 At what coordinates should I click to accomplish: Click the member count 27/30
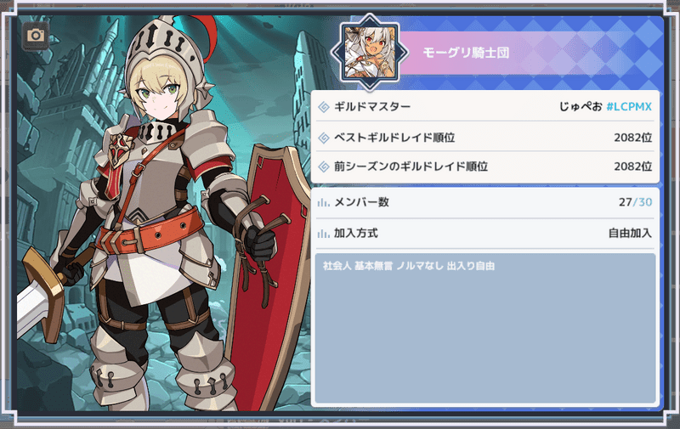click(635, 202)
